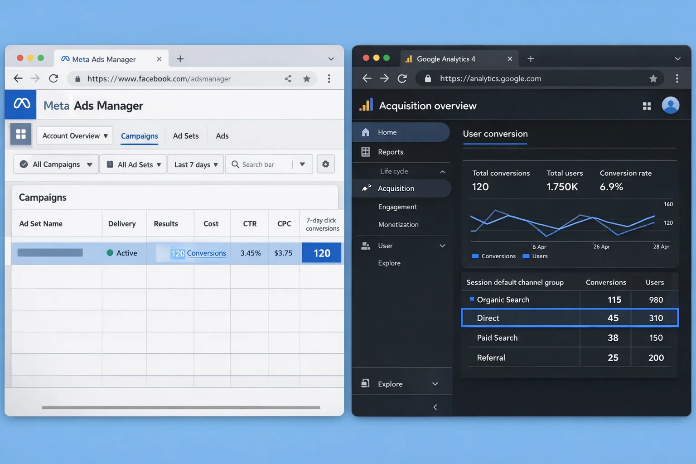The width and height of the screenshot is (696, 464).
Task: Expand the User section in sidebar
Action: tap(442, 246)
